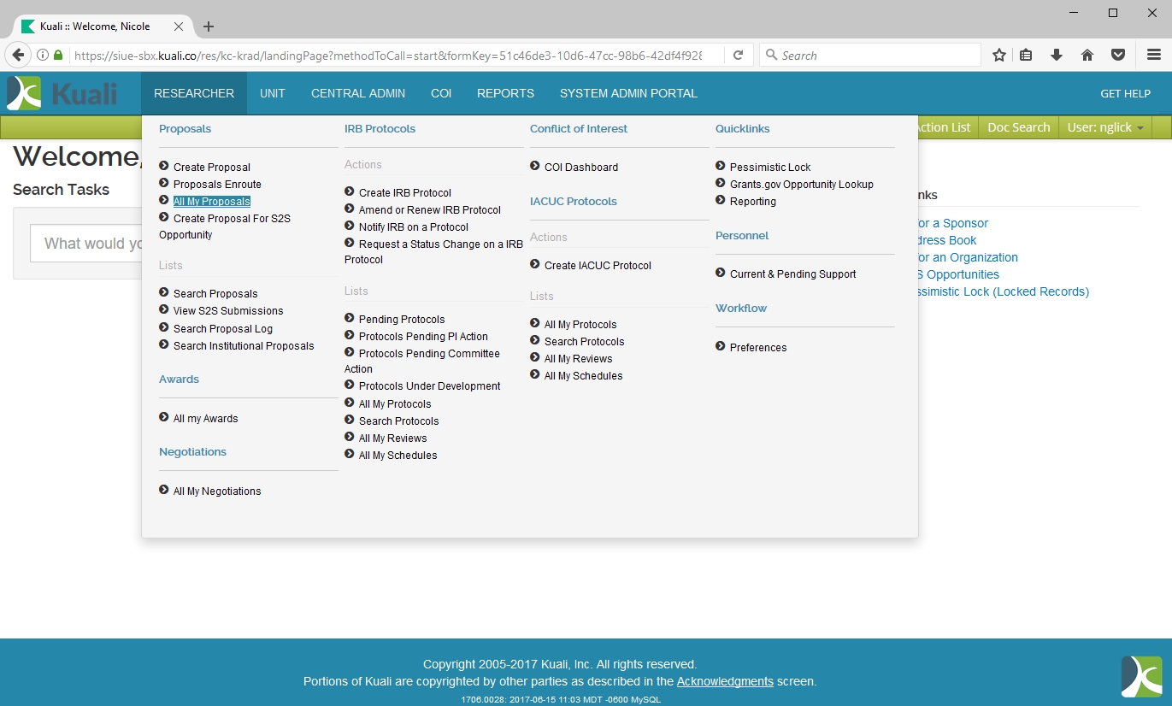
Task: Open the Acknowledgments link in footer
Action: pyautogui.click(x=725, y=682)
